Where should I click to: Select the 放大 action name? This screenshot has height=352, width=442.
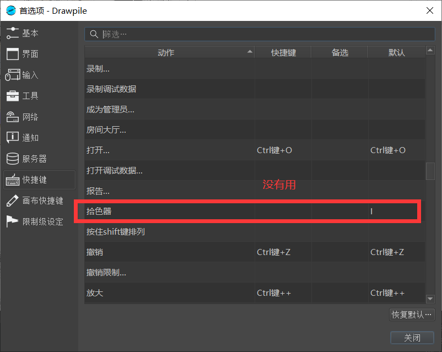[95, 293]
